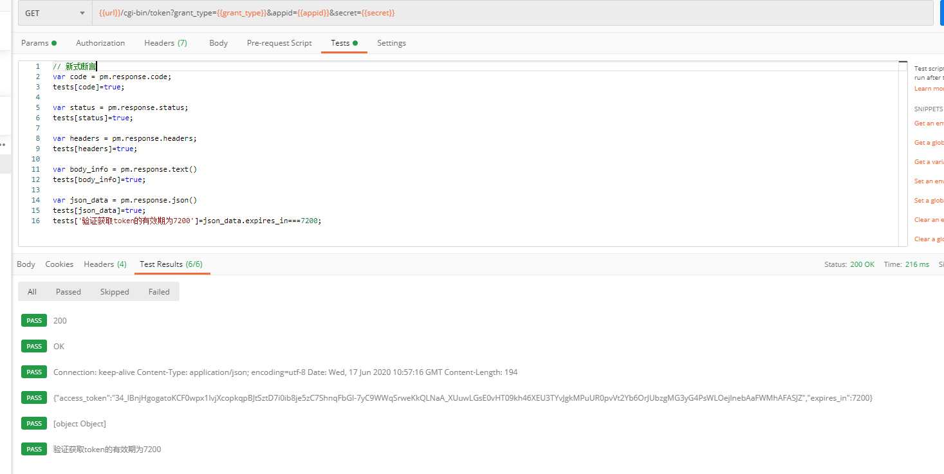Click the 'Time: 216 ms' indicator

(x=907, y=264)
